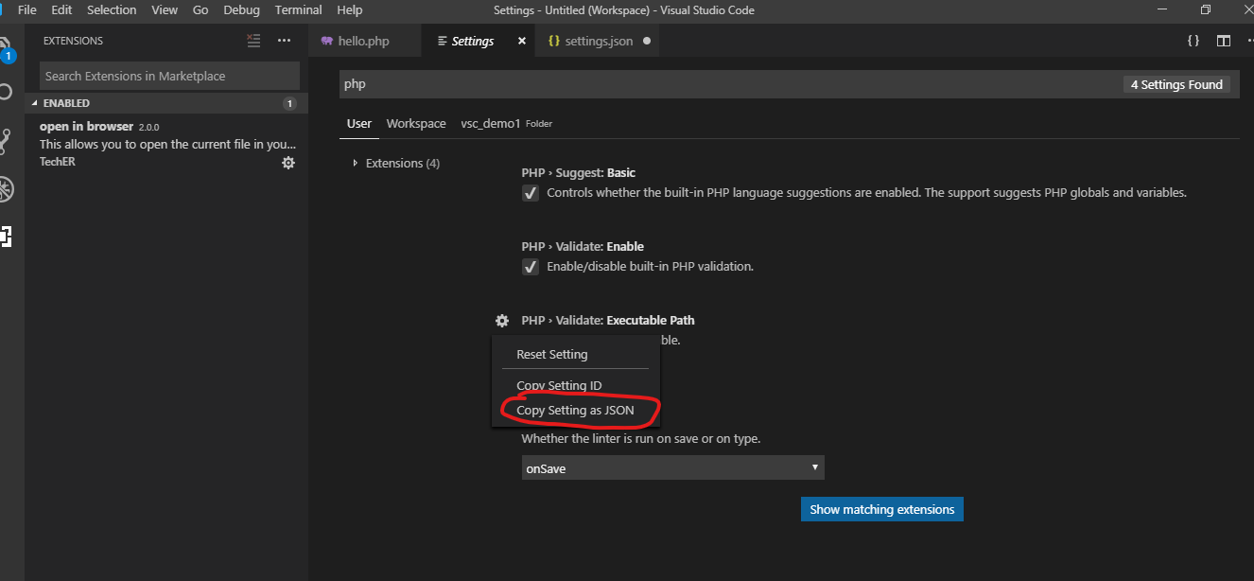Viewport: 1254px width, 581px height.
Task: Click the TechER publisher name
Action: (x=57, y=162)
